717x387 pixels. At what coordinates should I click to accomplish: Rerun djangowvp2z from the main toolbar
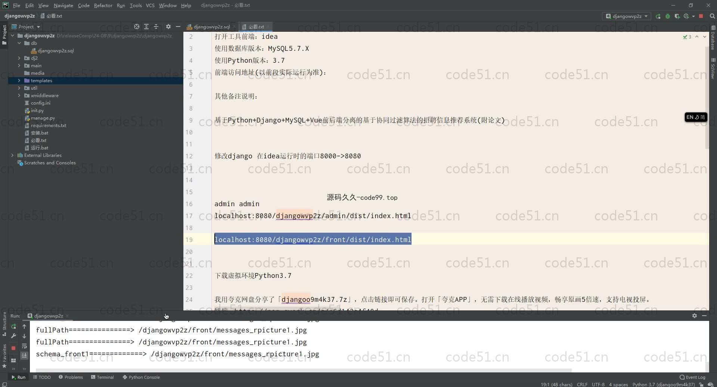[658, 16]
